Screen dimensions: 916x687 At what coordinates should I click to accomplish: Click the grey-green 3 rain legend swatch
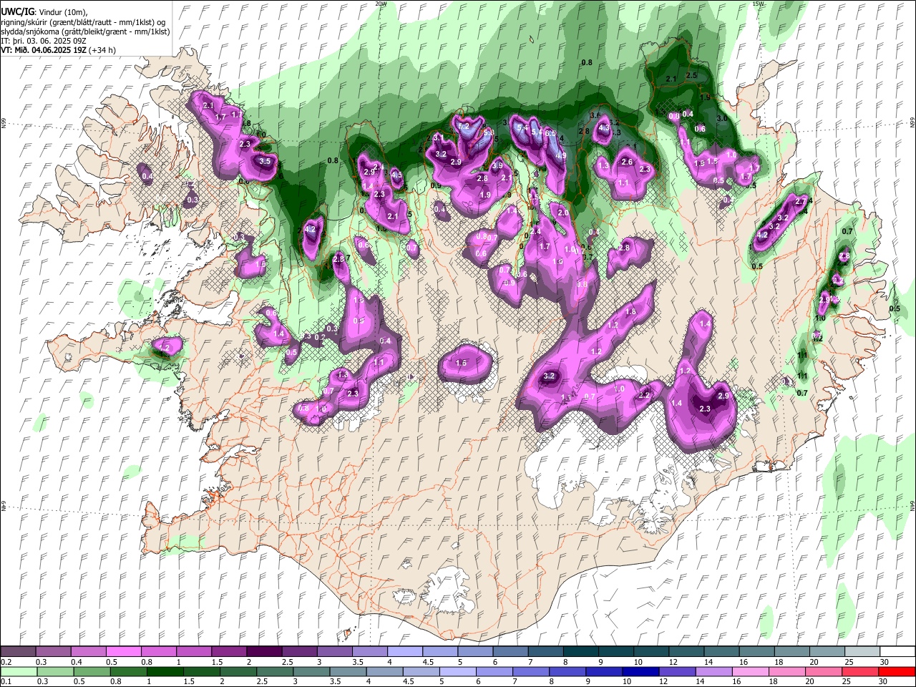tap(311, 671)
